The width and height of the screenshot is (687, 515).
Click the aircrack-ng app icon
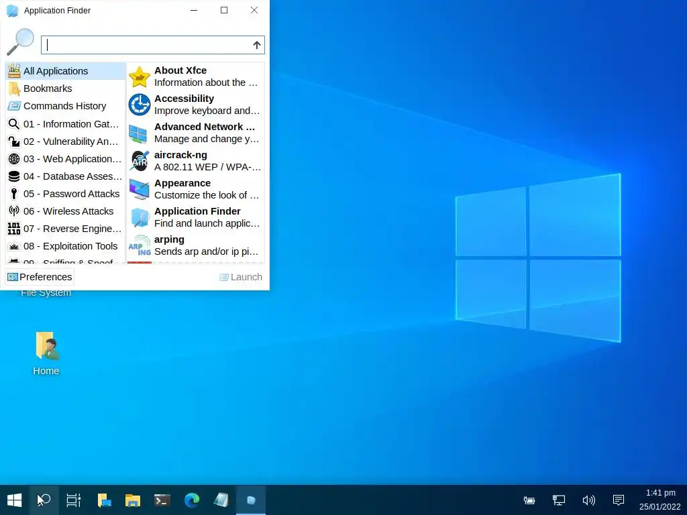pyautogui.click(x=140, y=161)
